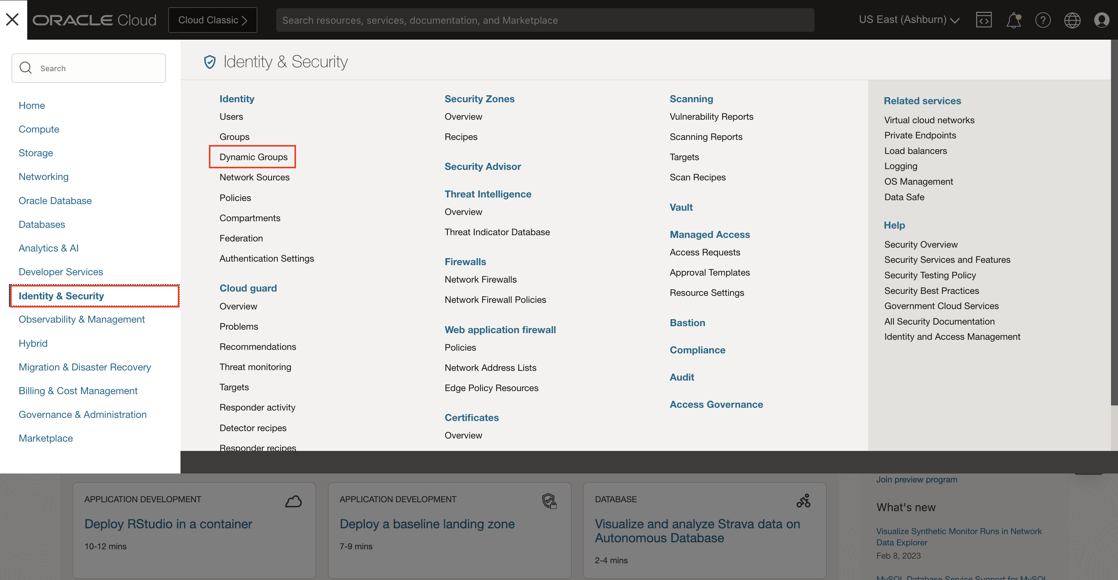Click the cloud icon on the RStudio card
The width and height of the screenshot is (1118, 580).
[x=293, y=501]
